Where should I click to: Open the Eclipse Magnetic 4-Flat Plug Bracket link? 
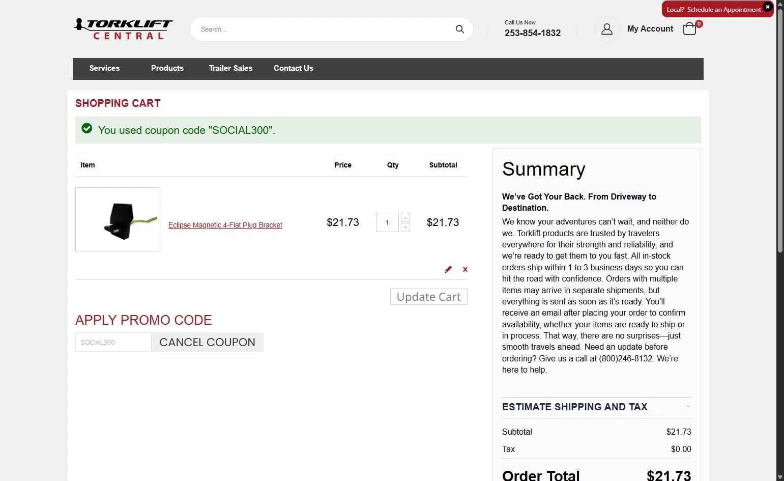click(225, 225)
